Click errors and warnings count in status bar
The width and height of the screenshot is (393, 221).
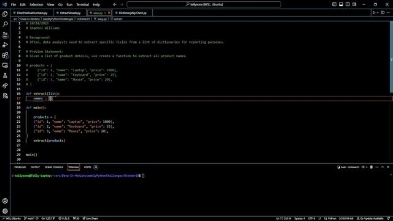pyautogui.click(x=64, y=219)
